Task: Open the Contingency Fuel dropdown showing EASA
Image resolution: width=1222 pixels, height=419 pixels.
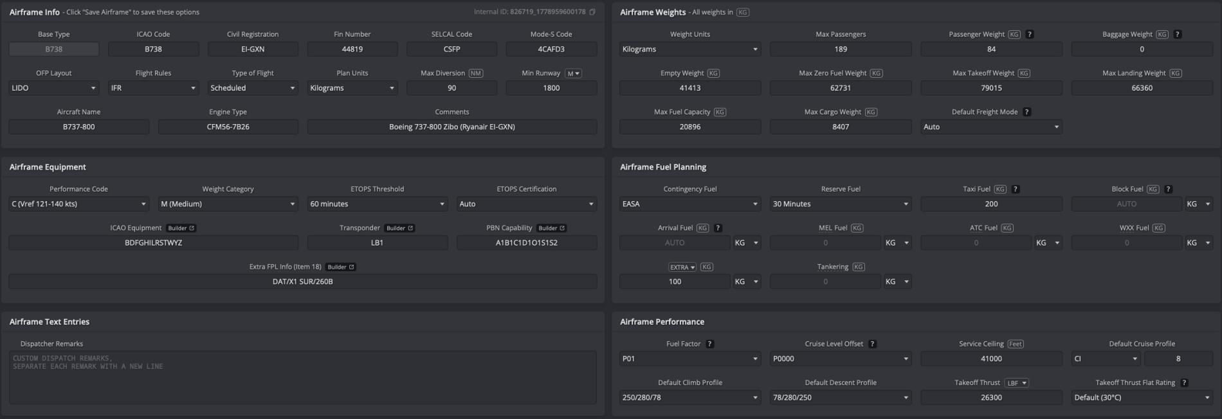Action: point(690,204)
